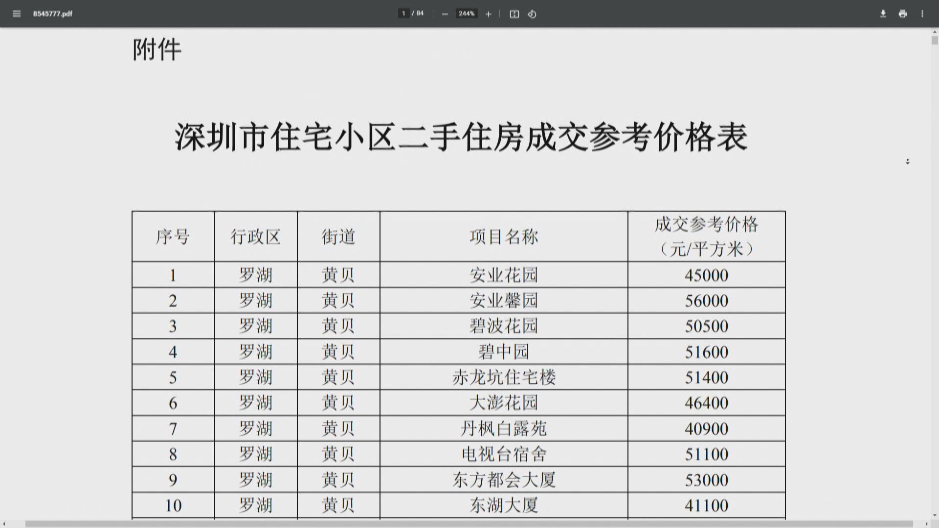Screen dimensions: 939x528
Task: Zoom out using the minus button
Action: 444,14
